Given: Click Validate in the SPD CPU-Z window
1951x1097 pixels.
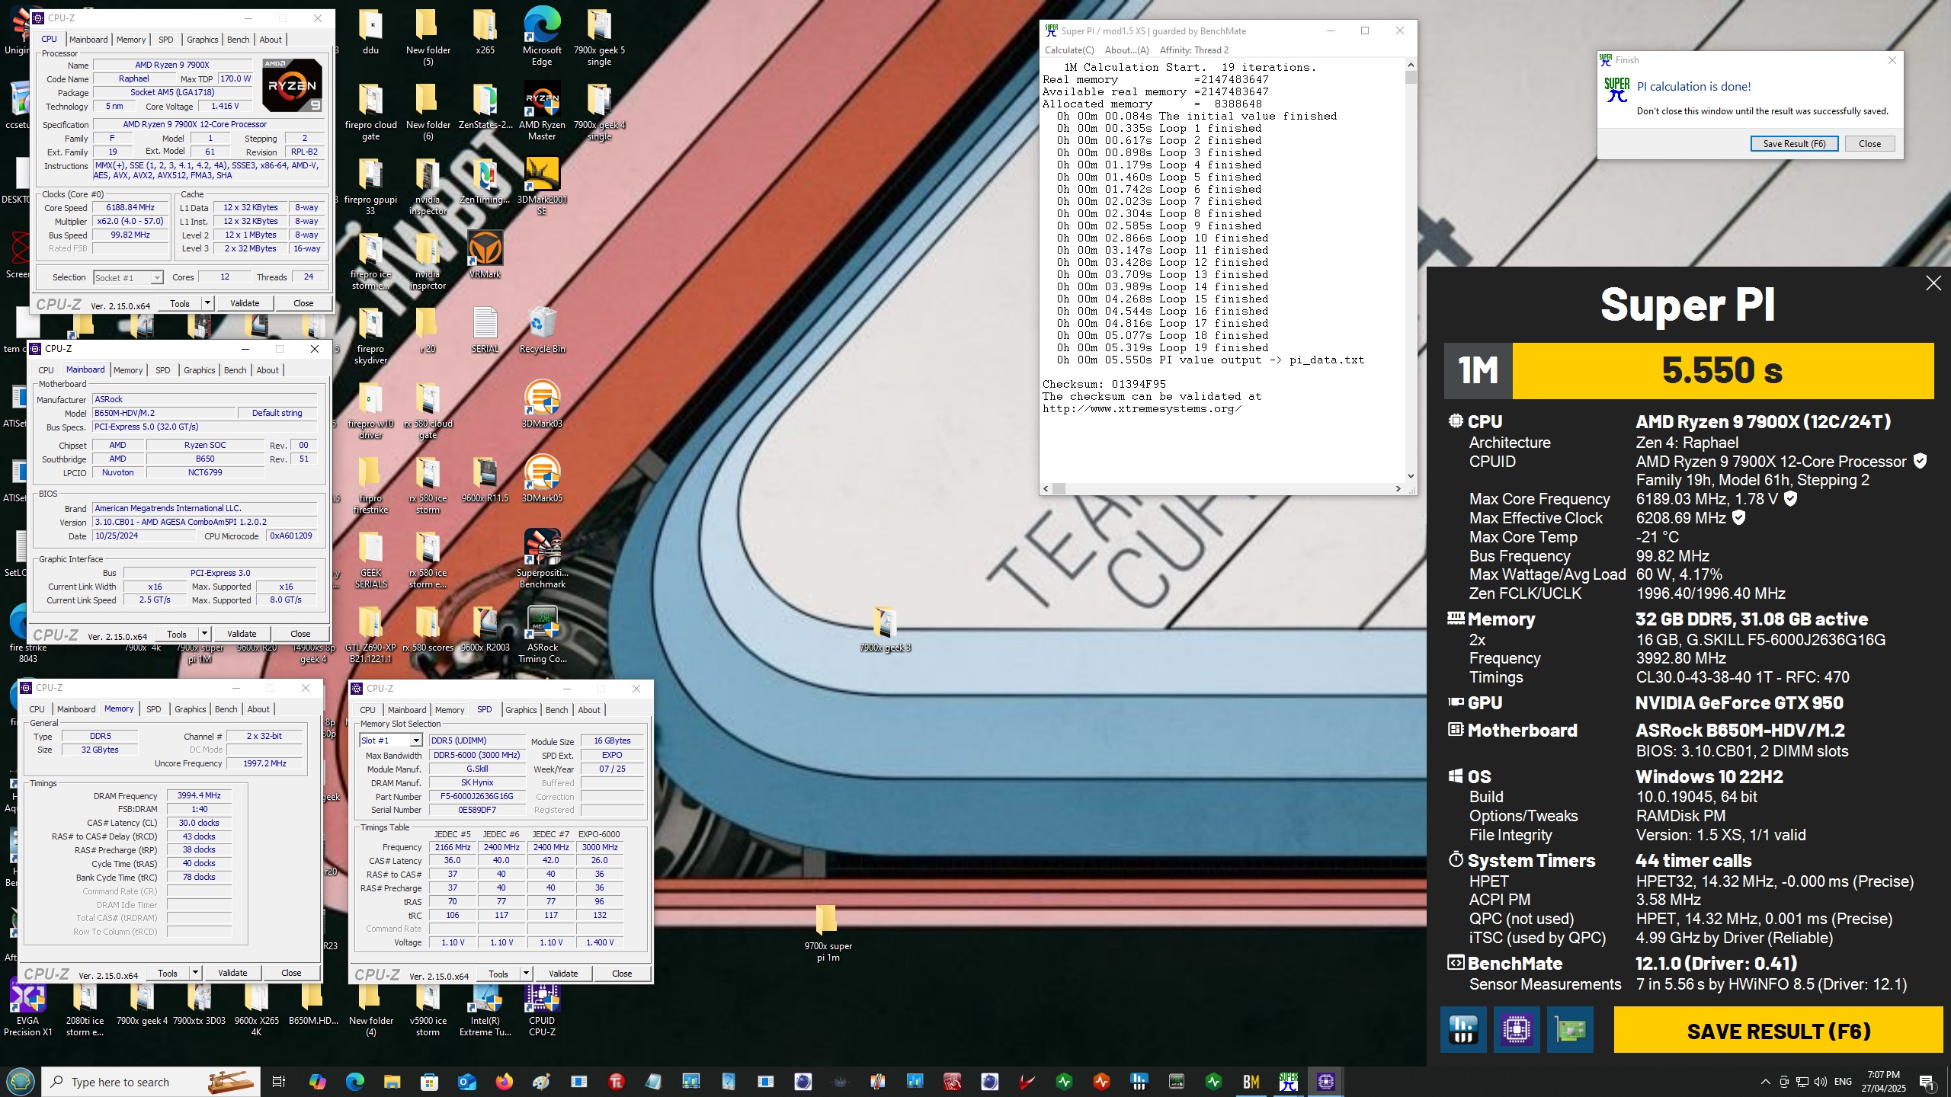Looking at the screenshot, I should 563,974.
